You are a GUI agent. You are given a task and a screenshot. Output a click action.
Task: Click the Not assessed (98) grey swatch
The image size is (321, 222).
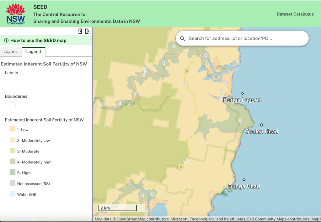click(13, 183)
